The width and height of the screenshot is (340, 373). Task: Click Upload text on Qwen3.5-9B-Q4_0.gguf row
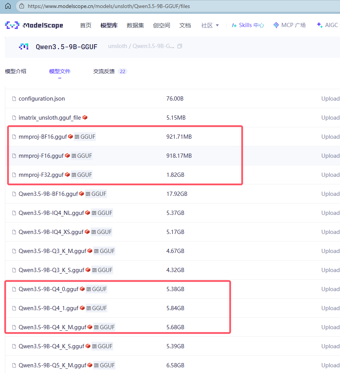[x=330, y=289]
